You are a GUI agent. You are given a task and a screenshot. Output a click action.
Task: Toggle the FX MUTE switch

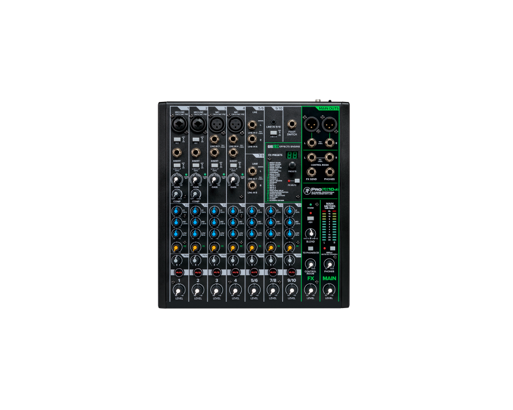point(296,181)
